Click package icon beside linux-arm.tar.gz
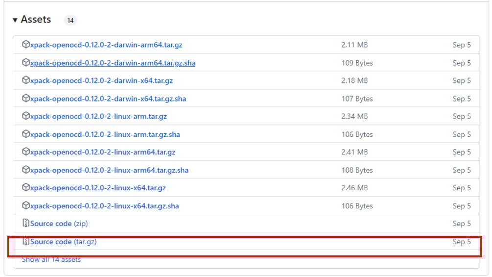The width and height of the screenshot is (492, 277). click(x=26, y=116)
